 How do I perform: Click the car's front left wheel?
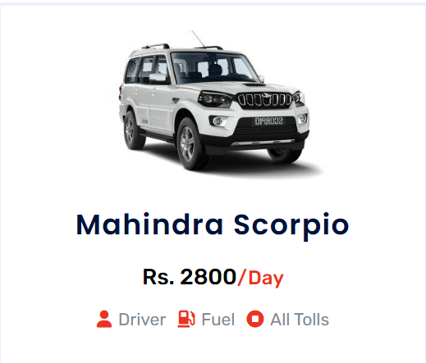click(x=190, y=144)
